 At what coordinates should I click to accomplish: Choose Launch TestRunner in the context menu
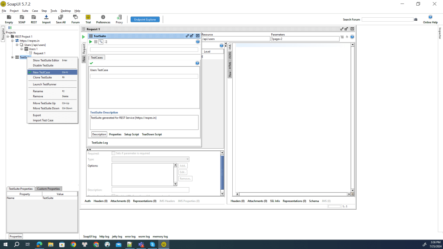coord(45,84)
